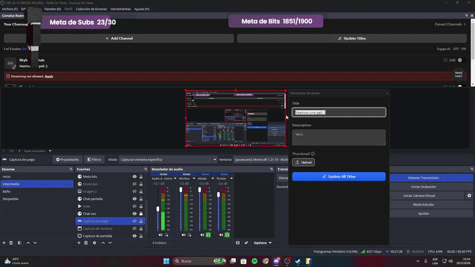Toggle lock on Captura de pantalla source
This screenshot has height=267, width=475.
coord(141,236)
